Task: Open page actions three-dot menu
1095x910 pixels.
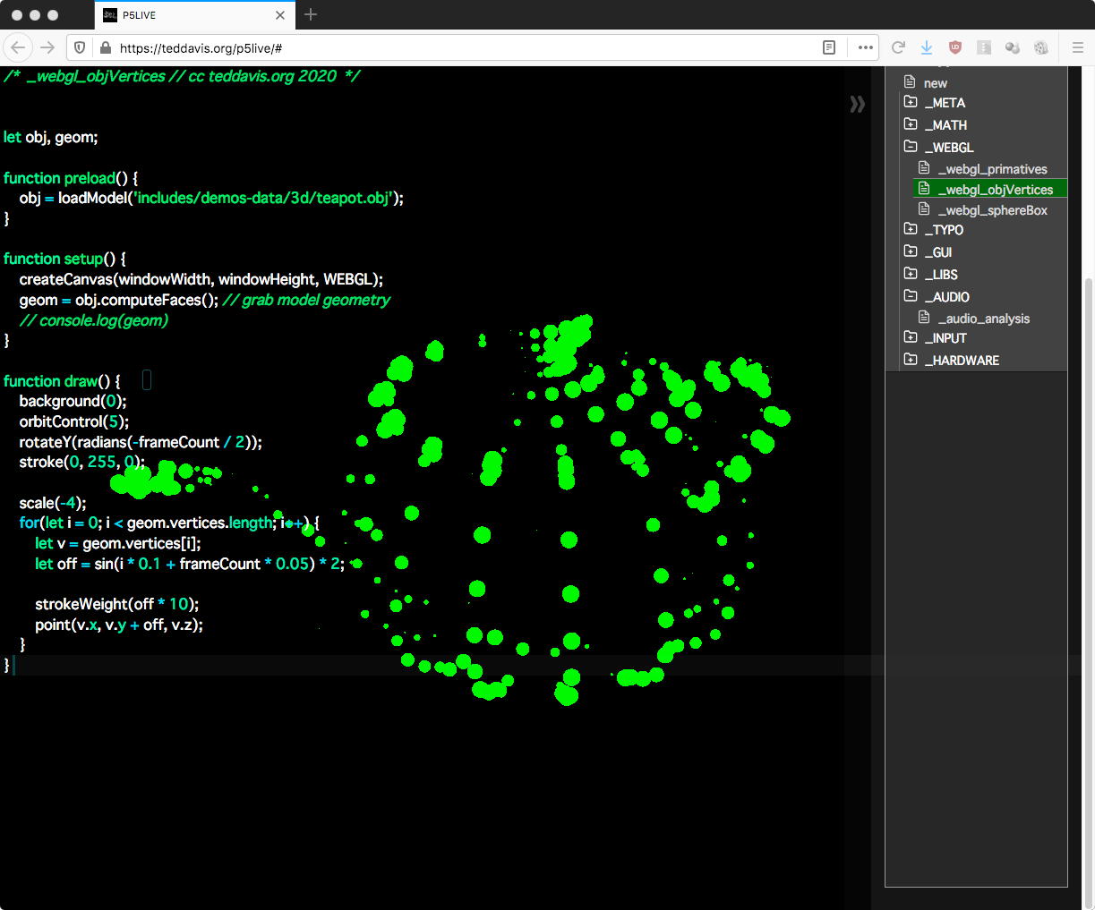Action: (865, 47)
